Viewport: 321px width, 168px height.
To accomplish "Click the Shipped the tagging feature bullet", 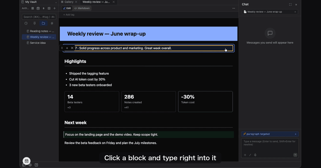I will [x=89, y=74].
